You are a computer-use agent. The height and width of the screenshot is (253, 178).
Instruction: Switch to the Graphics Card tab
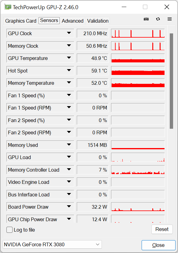pos(21,21)
